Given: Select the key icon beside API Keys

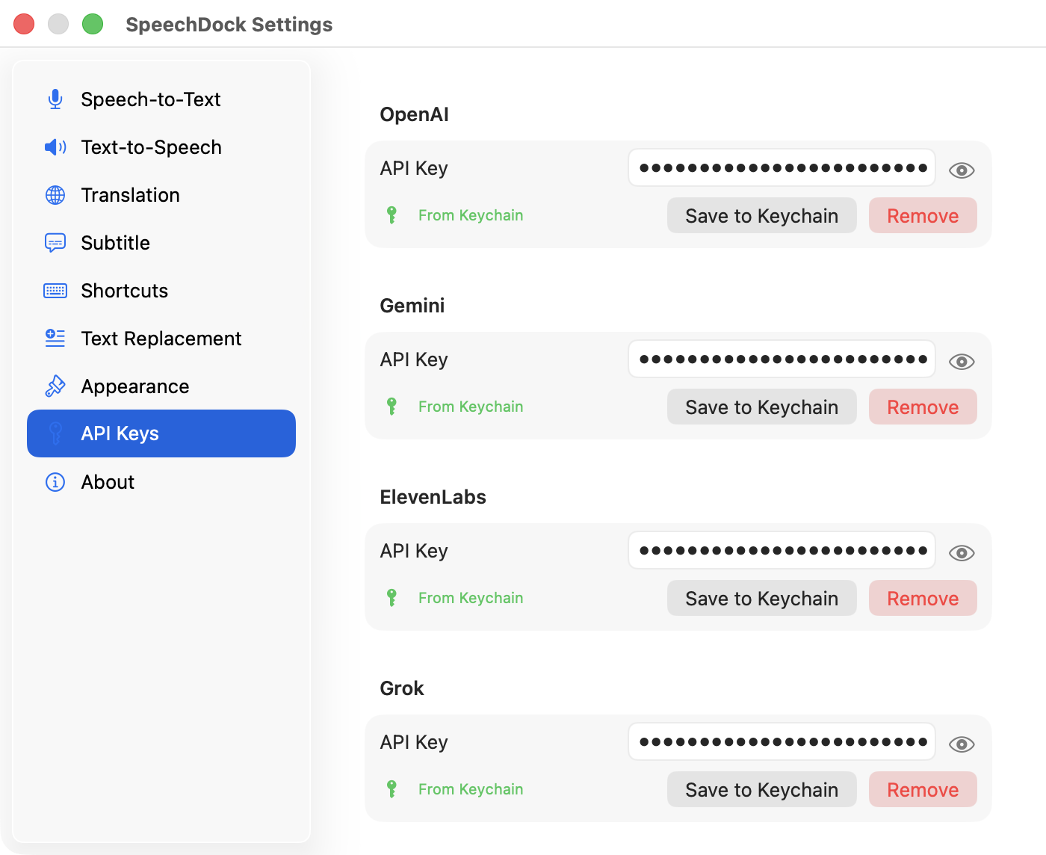Looking at the screenshot, I should [x=54, y=433].
